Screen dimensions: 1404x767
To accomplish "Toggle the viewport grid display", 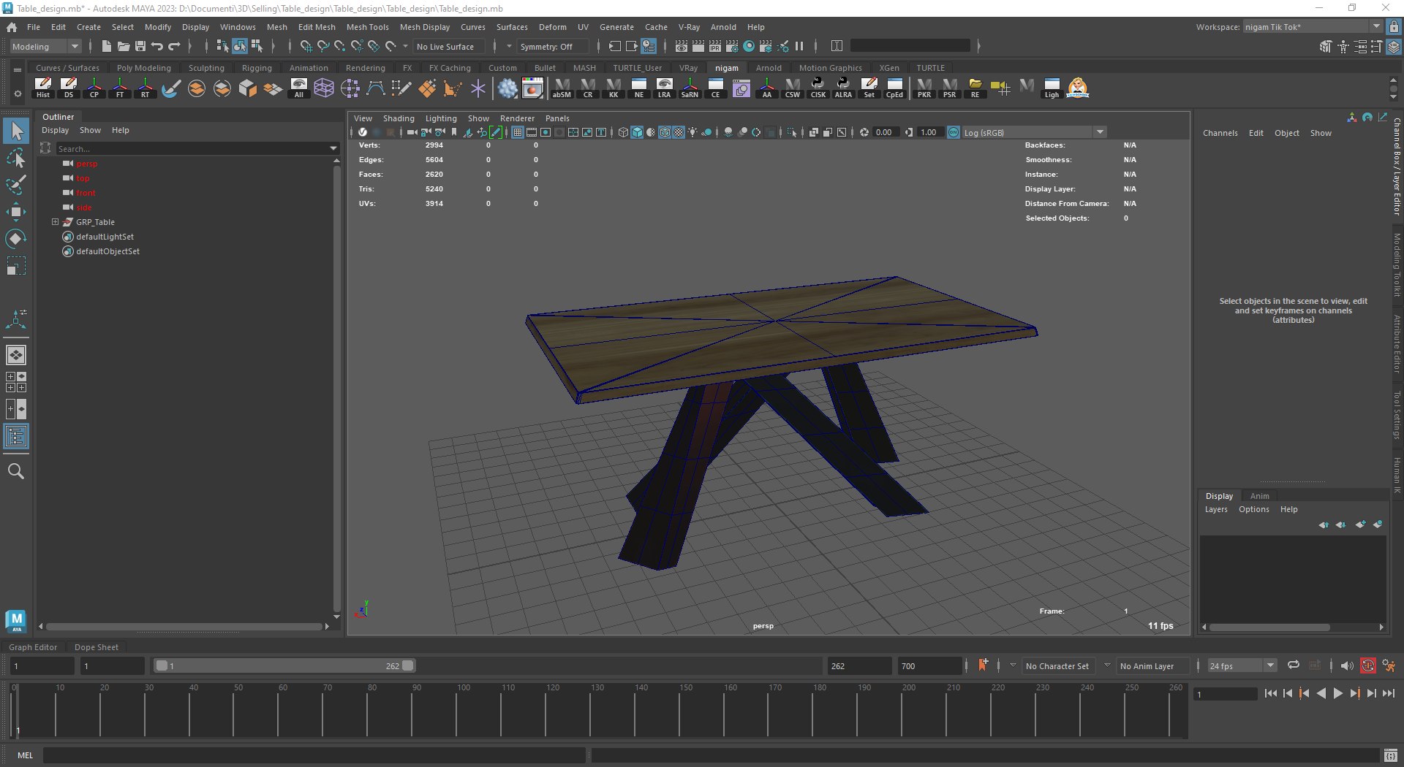I will pos(518,132).
